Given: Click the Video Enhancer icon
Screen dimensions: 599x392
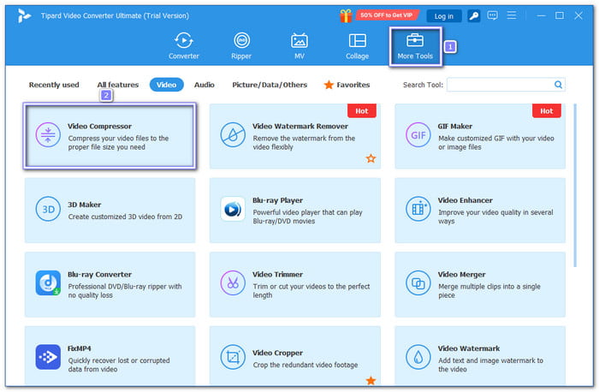Looking at the screenshot, I should coord(418,209).
